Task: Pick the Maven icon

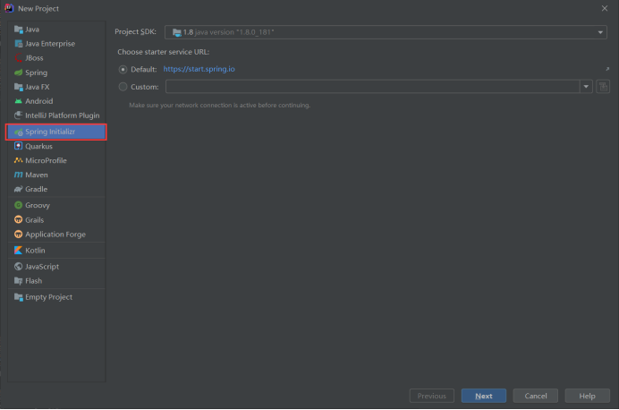Action: point(18,175)
